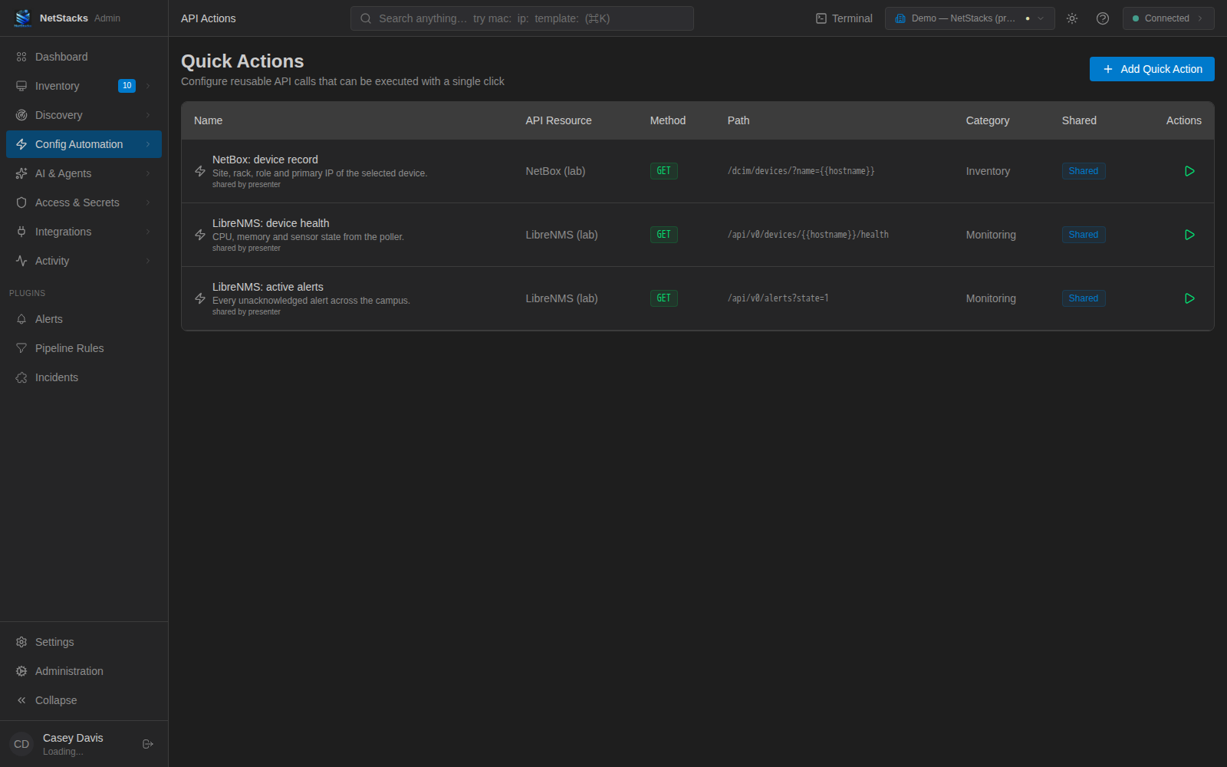Click the Alerts bell icon
This screenshot has height=767, width=1227.
point(21,319)
